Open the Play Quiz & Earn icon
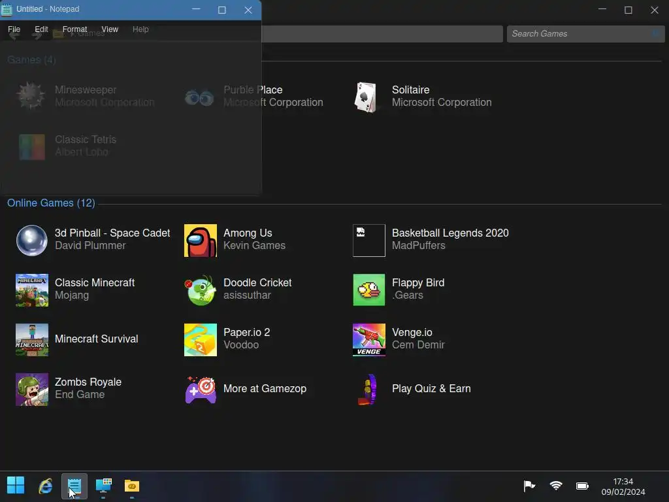 pyautogui.click(x=368, y=390)
